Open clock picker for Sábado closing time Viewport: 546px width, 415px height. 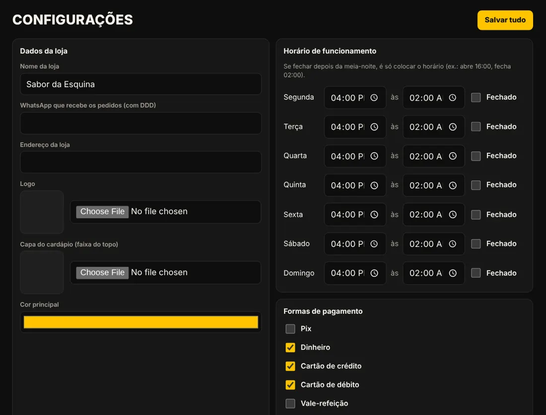pyautogui.click(x=452, y=244)
